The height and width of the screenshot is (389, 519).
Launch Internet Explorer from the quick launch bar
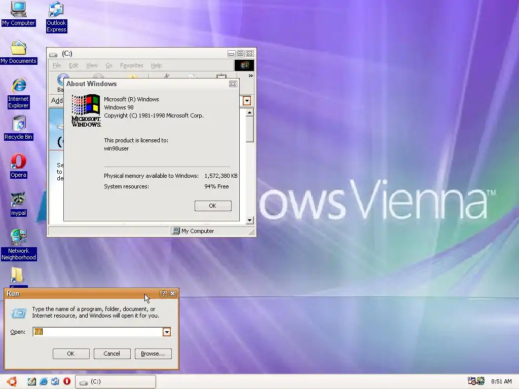[x=44, y=381]
